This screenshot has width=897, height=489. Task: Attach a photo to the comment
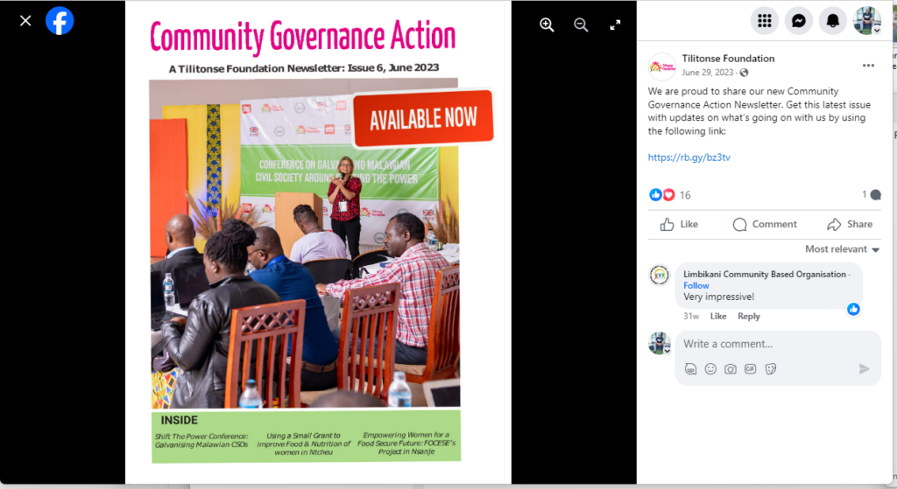[x=730, y=369]
